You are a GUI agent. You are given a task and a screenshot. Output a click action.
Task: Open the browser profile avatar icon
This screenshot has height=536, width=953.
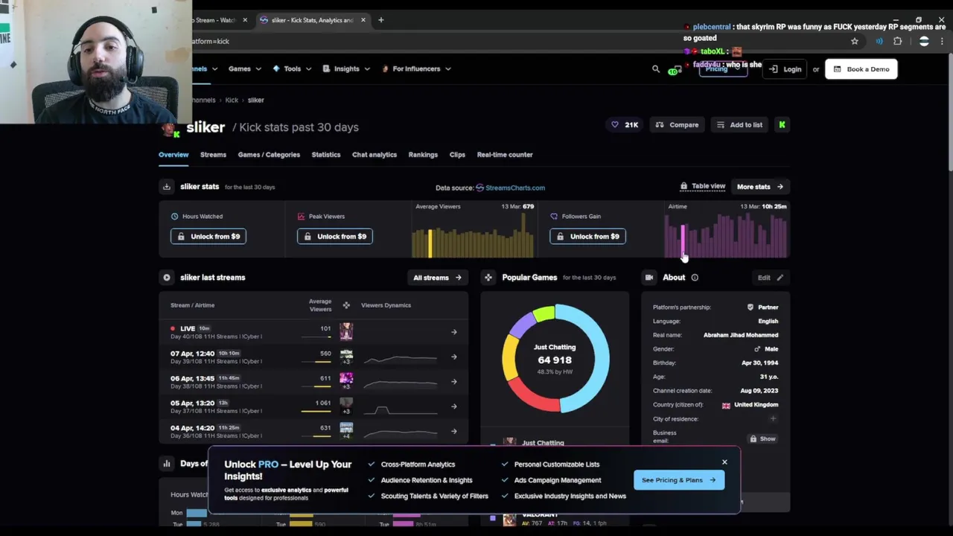click(x=924, y=42)
